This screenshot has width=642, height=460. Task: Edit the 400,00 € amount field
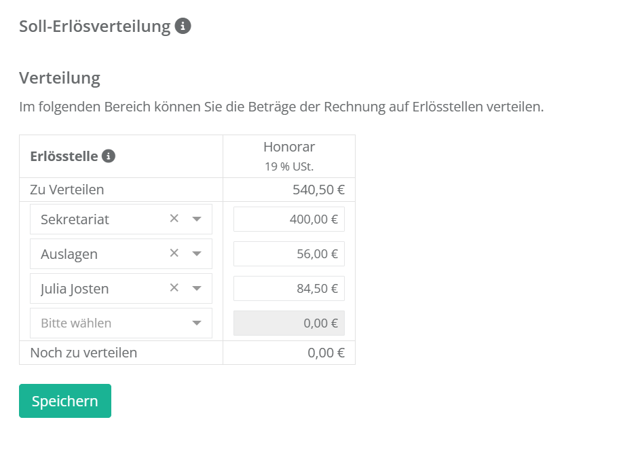coord(288,219)
